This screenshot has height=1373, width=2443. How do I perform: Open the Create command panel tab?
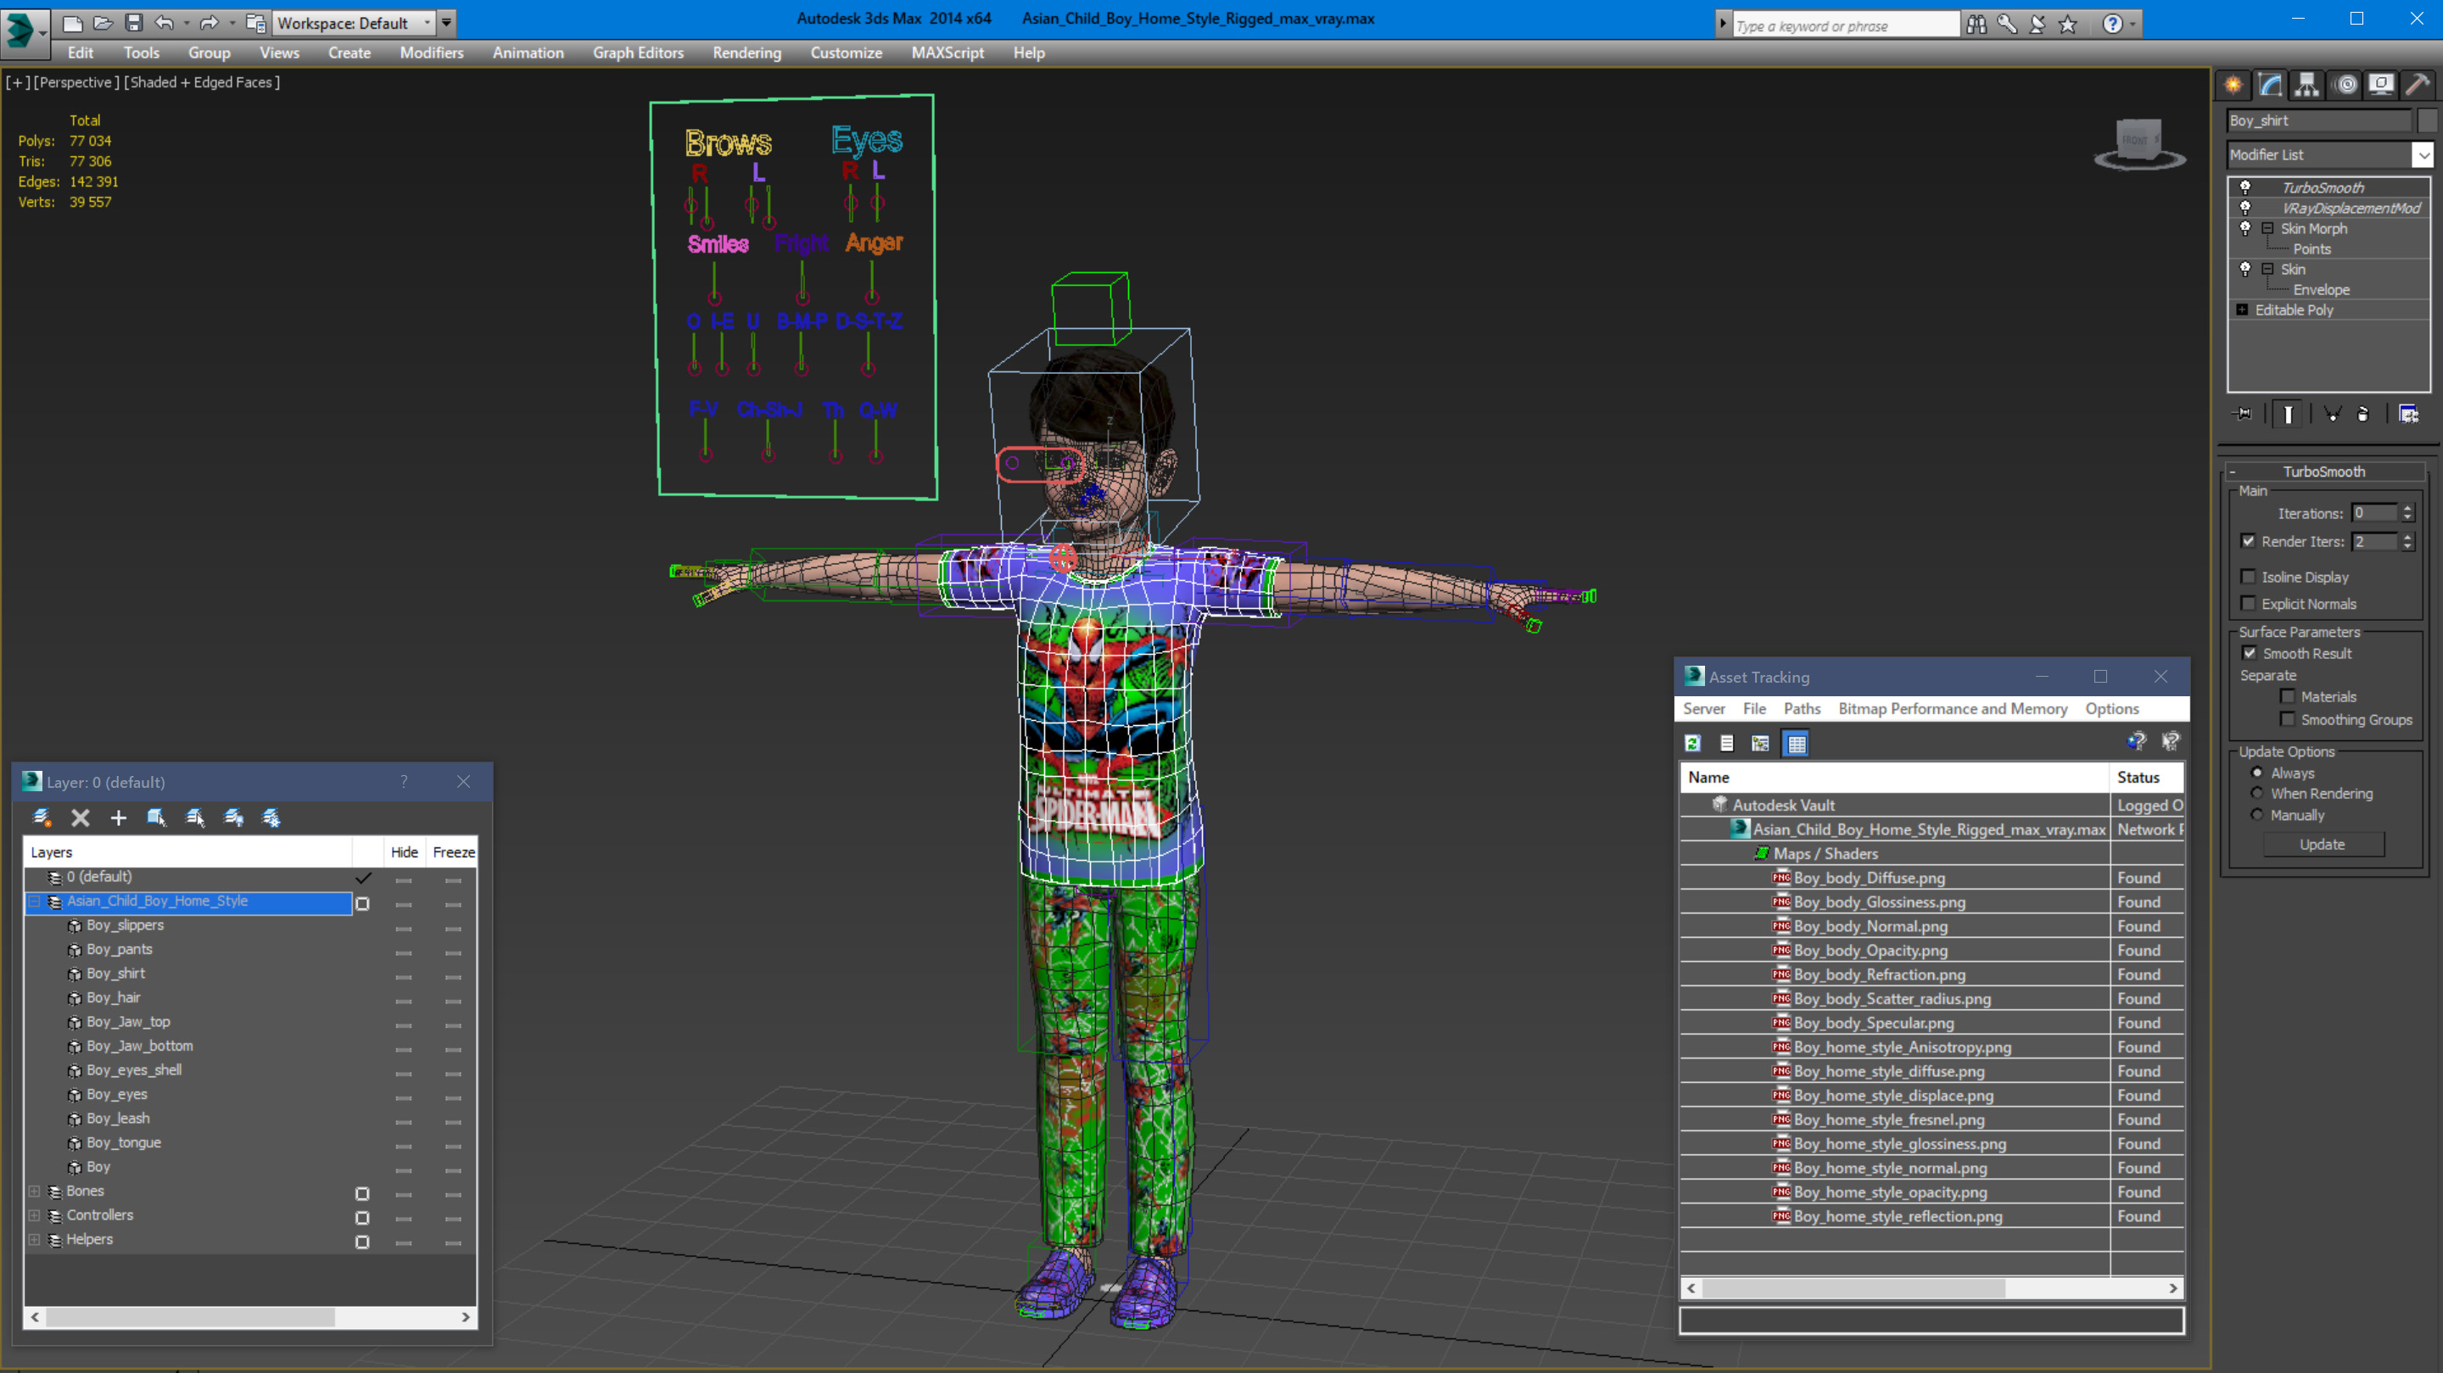(2233, 86)
